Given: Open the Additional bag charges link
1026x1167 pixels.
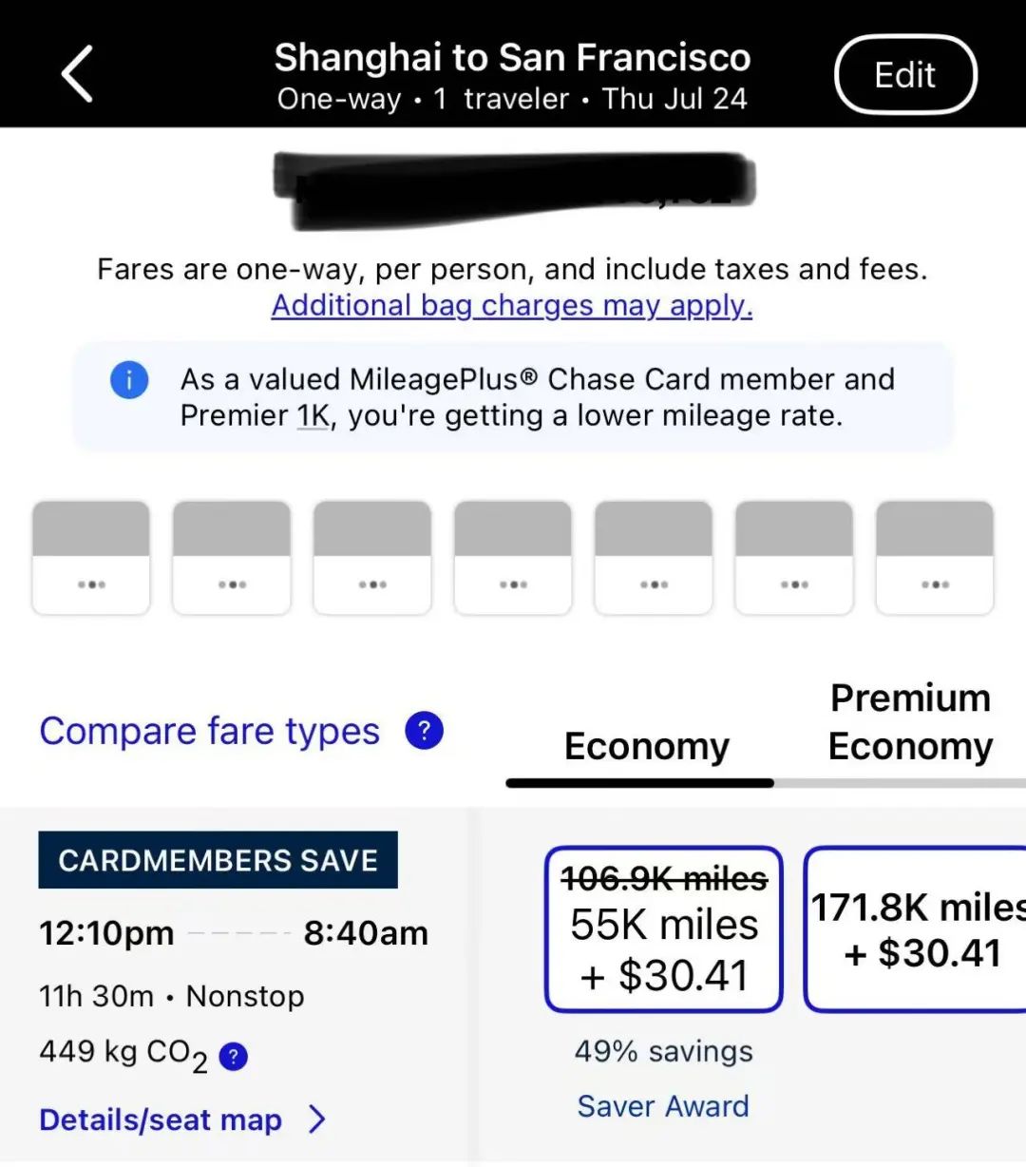Looking at the screenshot, I should pos(511,305).
